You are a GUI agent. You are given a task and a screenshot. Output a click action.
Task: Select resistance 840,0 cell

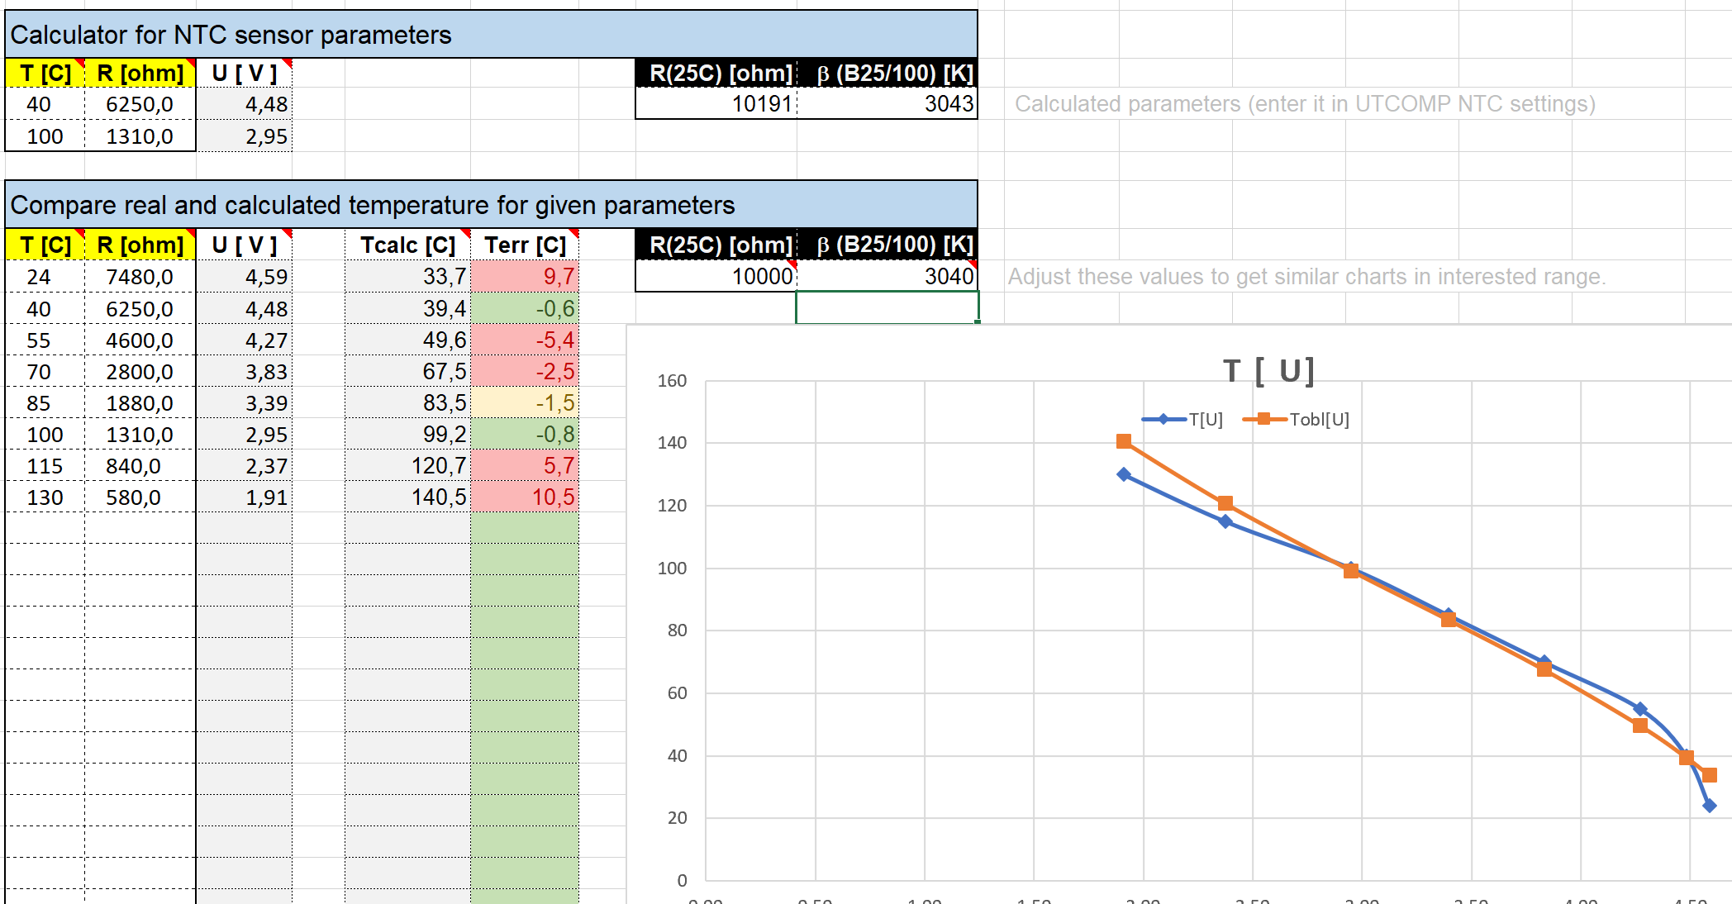140,465
